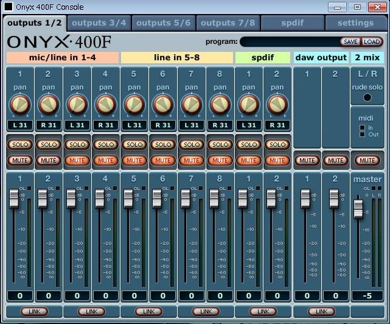The image size is (390, 324).
Task: Unmute line in channel 7
Action: pos(192,160)
